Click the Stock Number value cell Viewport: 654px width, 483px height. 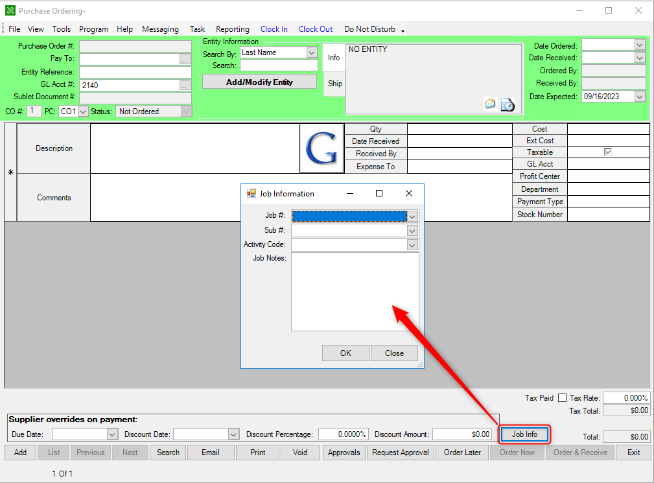(x=608, y=215)
